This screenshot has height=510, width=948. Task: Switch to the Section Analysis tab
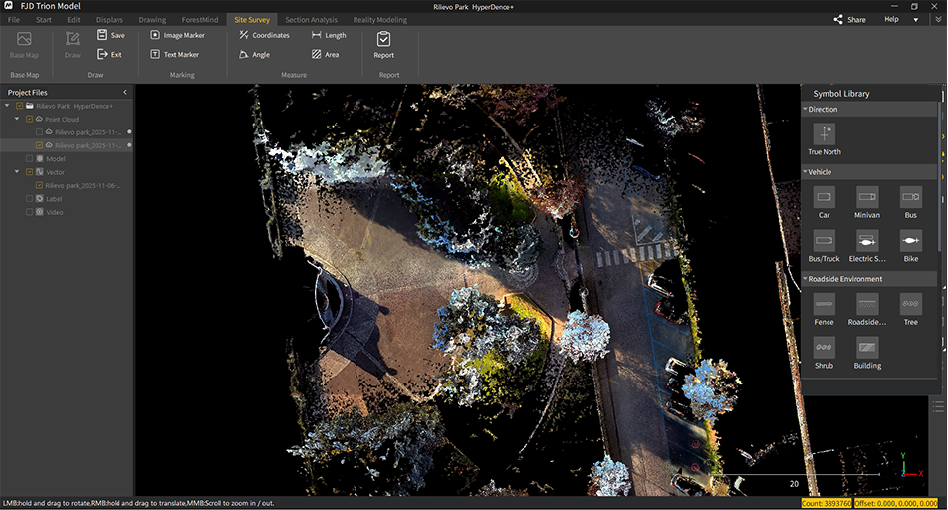[x=311, y=20]
